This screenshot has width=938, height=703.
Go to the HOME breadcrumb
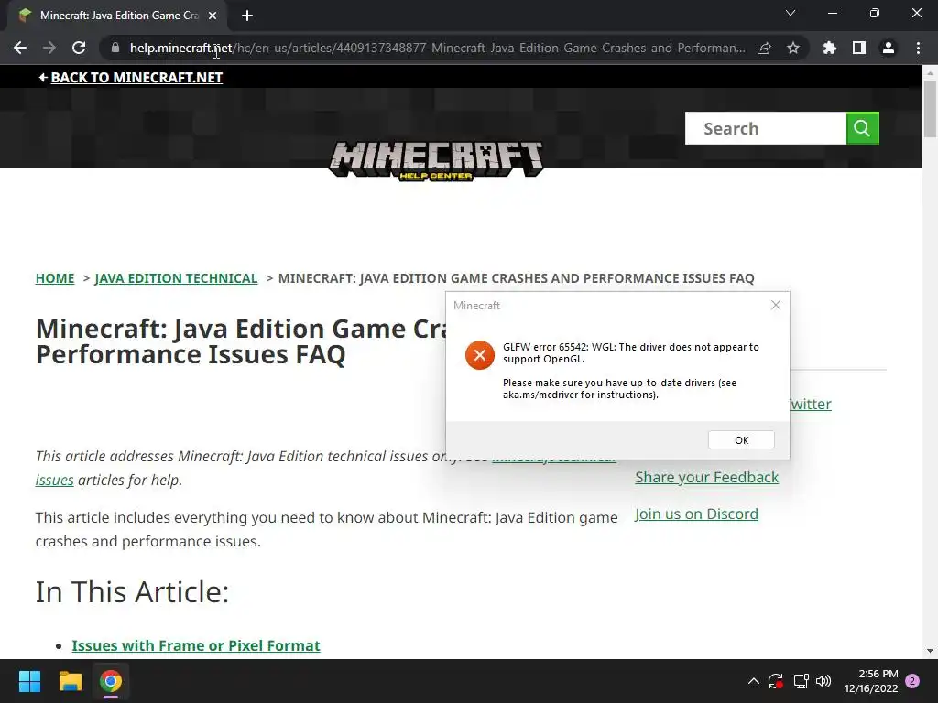[55, 278]
